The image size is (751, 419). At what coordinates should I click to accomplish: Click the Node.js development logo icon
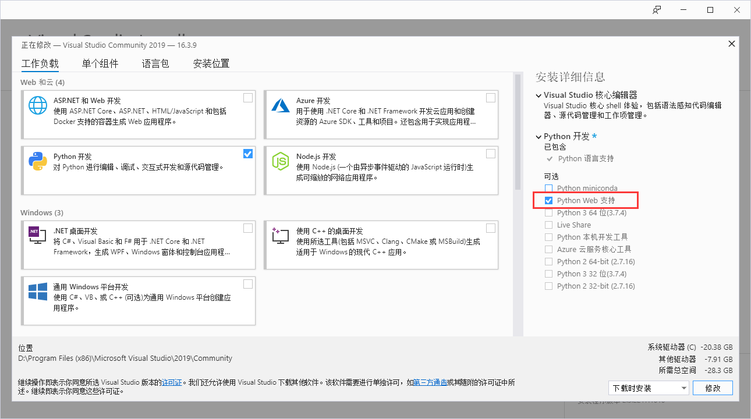[281, 161]
